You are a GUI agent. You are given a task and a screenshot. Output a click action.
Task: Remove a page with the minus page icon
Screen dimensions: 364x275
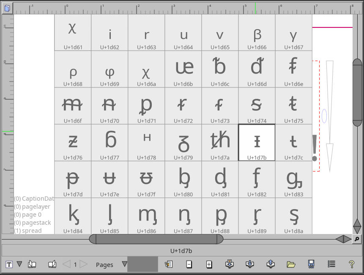point(189,264)
